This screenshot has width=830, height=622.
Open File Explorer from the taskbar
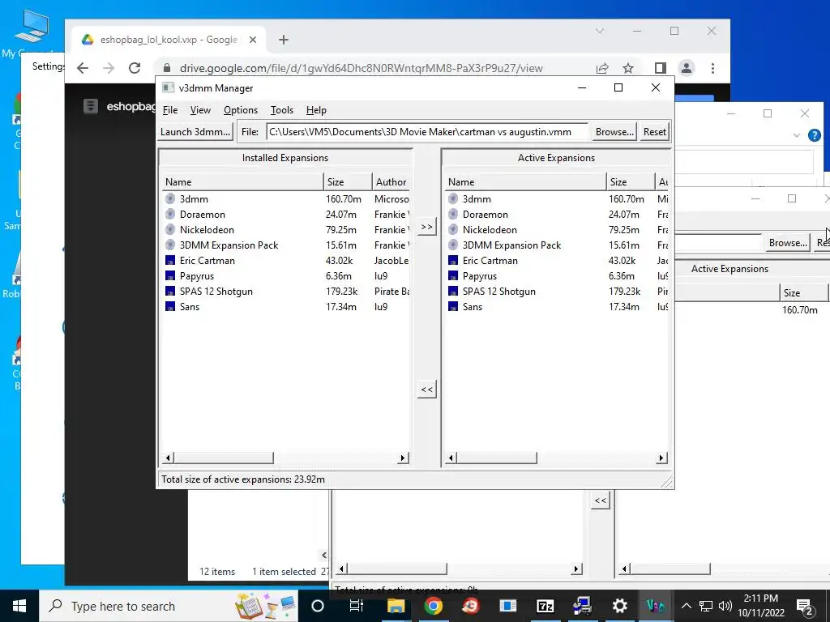[396, 606]
